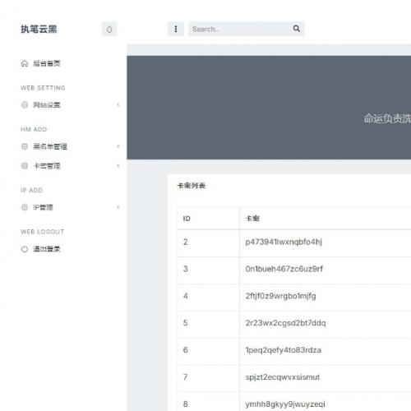
Task: Click the gear icon beside 卡密管理
Action: tap(25, 166)
